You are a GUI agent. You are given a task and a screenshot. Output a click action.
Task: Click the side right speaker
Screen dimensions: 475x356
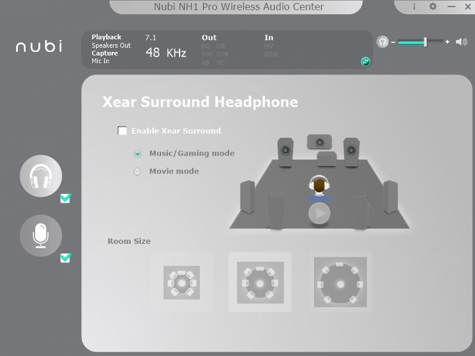(x=390, y=196)
